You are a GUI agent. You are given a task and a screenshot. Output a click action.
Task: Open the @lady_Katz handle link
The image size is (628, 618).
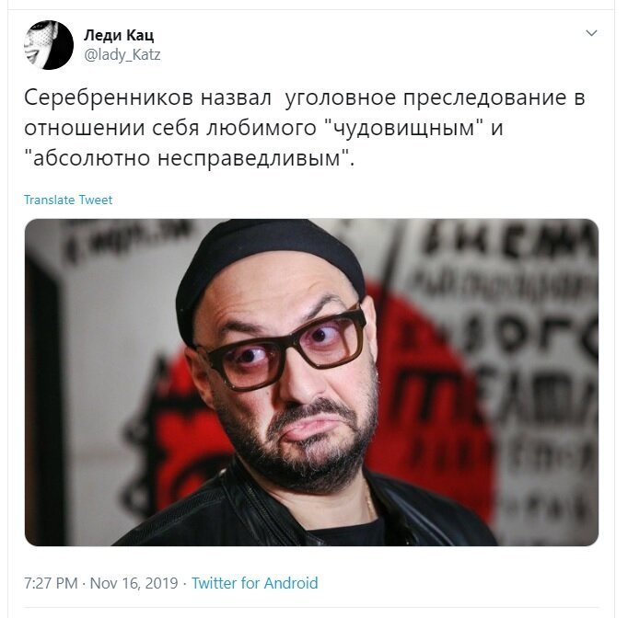pyautogui.click(x=122, y=54)
